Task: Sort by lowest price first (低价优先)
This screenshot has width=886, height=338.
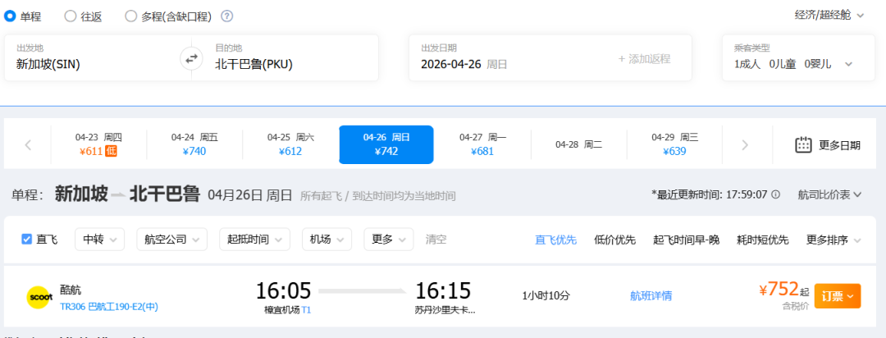Action: click(614, 240)
